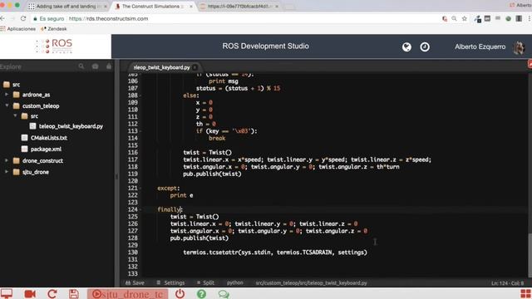Switch to 'Adding take off and landing' browser tab

click(x=68, y=7)
